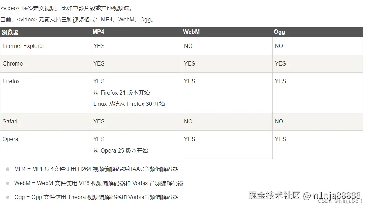Click NO in Safari Ogg cell
This screenshot has width=367, height=207.
pos(279,121)
